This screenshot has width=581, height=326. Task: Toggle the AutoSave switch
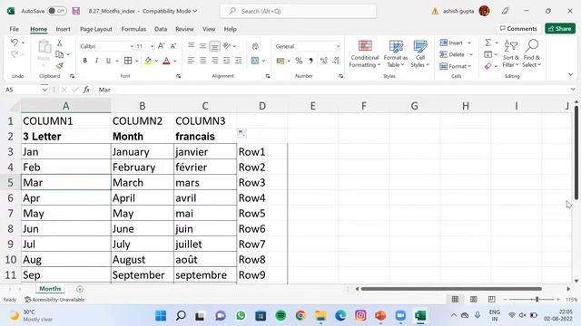56,11
